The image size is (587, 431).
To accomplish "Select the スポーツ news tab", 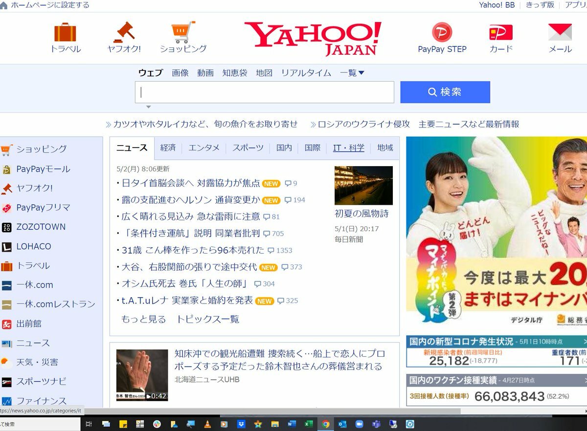I will (248, 148).
